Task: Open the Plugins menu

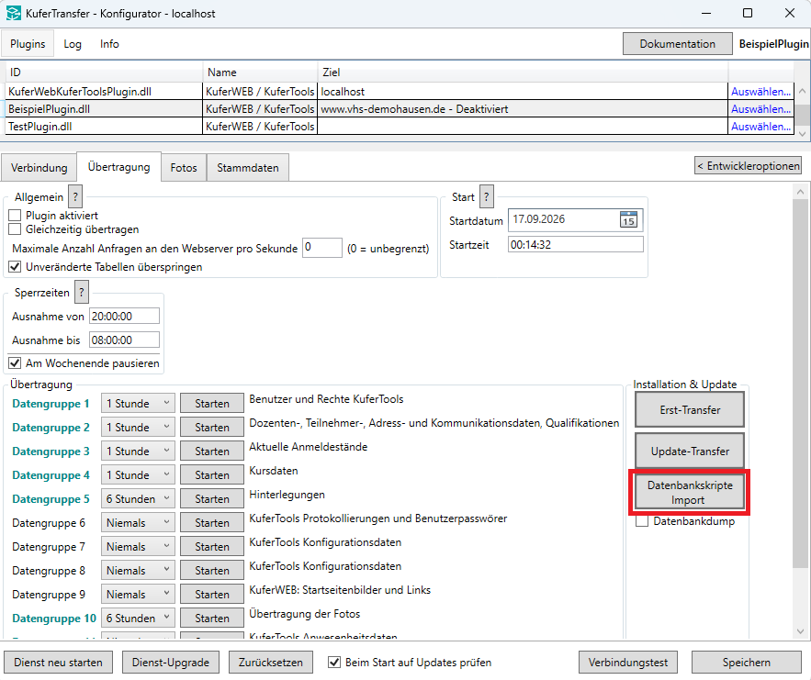Action: (x=28, y=44)
